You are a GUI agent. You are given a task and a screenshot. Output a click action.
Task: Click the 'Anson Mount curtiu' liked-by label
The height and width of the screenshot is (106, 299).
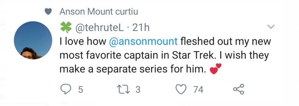pyautogui.click(x=99, y=12)
